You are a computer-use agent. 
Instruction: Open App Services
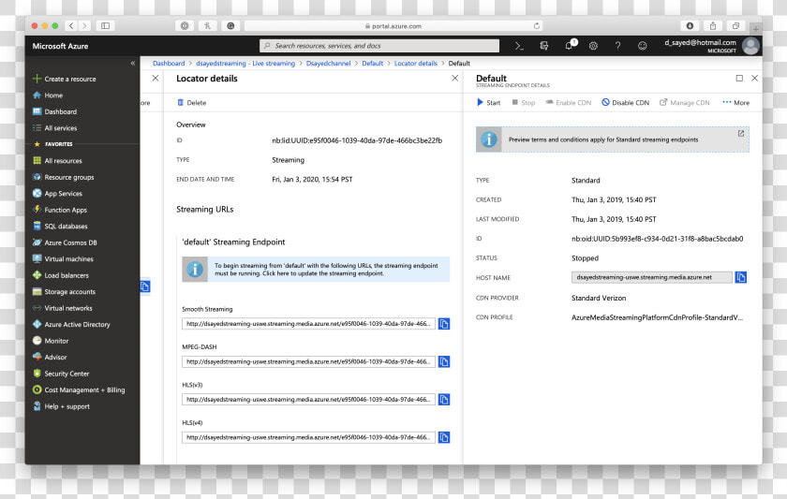click(x=57, y=194)
